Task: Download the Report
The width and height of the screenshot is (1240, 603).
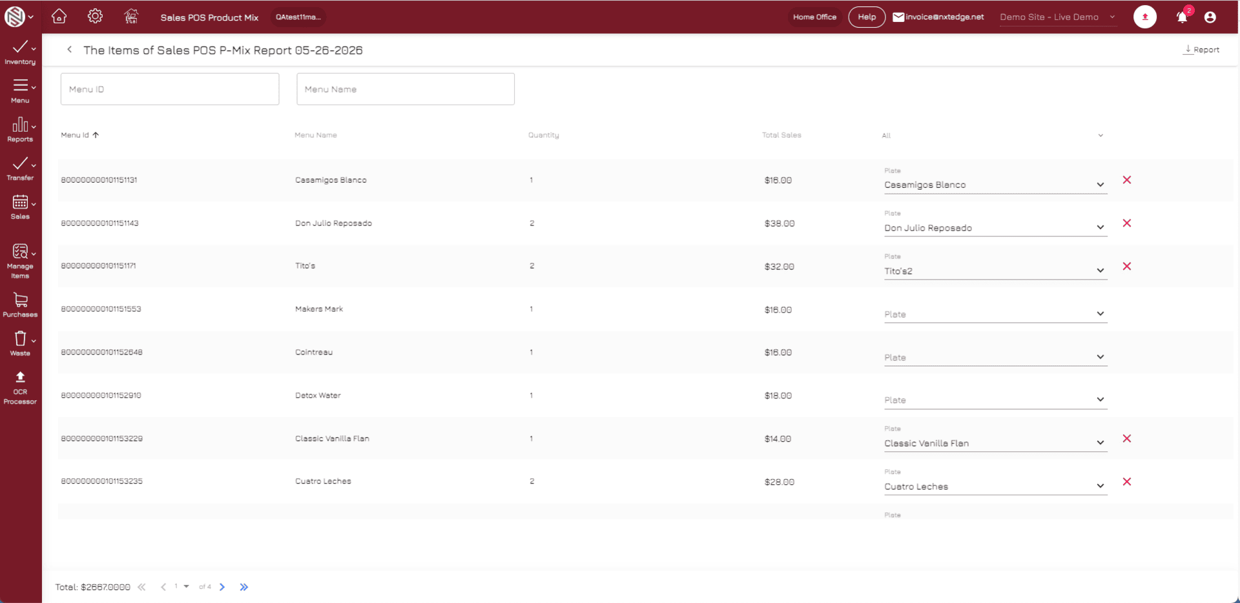Action: coord(1201,50)
